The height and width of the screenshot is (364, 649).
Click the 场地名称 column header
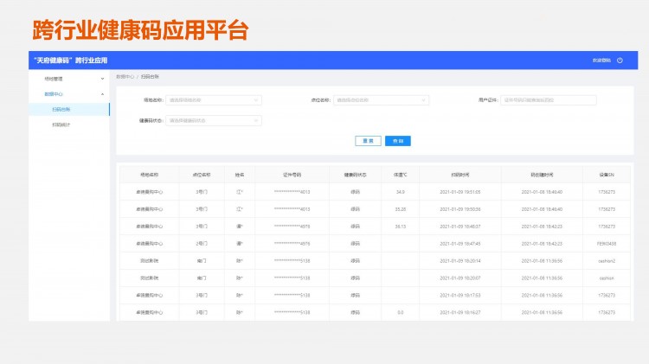click(150, 175)
